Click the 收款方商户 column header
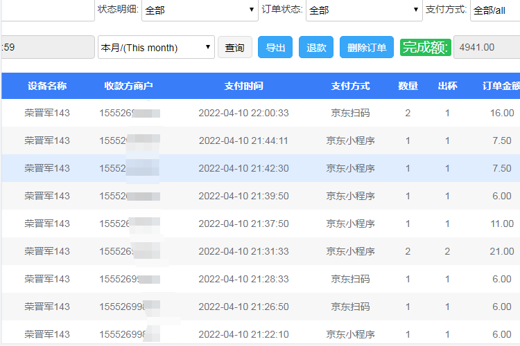Viewport: 520px width, 346px height. (128, 86)
